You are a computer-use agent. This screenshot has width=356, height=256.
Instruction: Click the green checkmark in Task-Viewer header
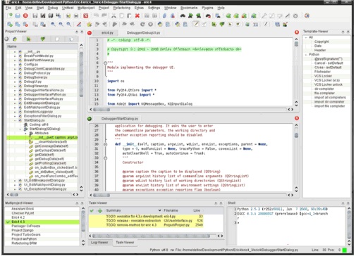(x=92, y=210)
